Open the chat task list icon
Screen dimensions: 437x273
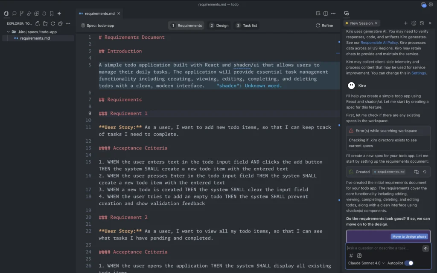[x=414, y=23]
